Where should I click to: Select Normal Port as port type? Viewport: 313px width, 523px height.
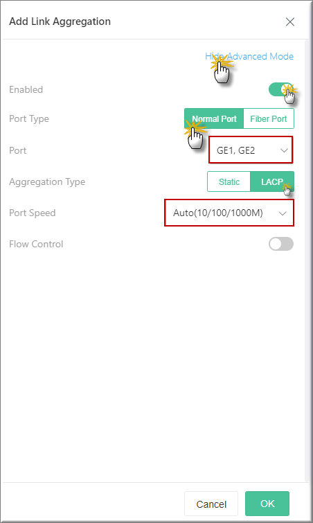(214, 118)
